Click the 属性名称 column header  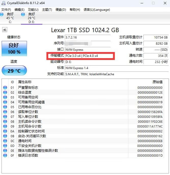24,82
